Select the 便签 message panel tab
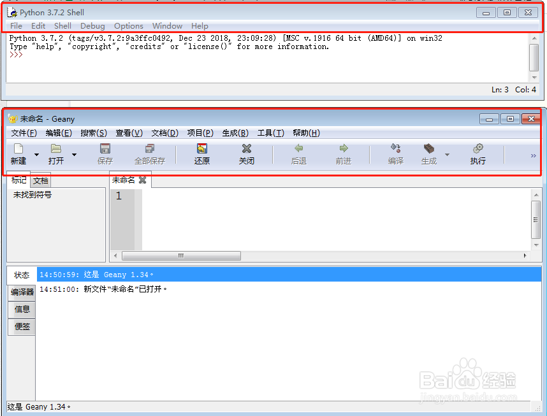Screen dimensions: 547x416 22,326
